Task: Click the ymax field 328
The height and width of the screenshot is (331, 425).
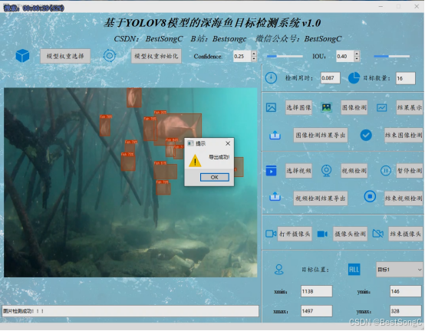Action: coord(406,311)
